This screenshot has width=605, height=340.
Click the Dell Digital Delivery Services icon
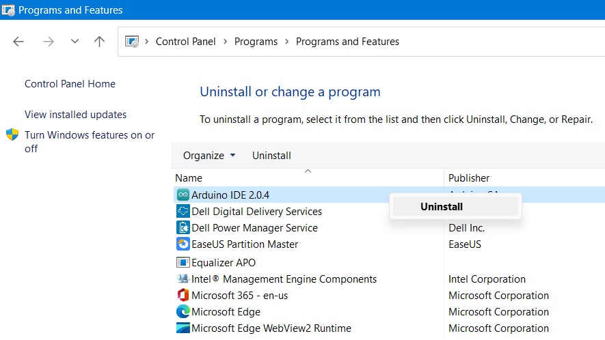pyautogui.click(x=183, y=211)
